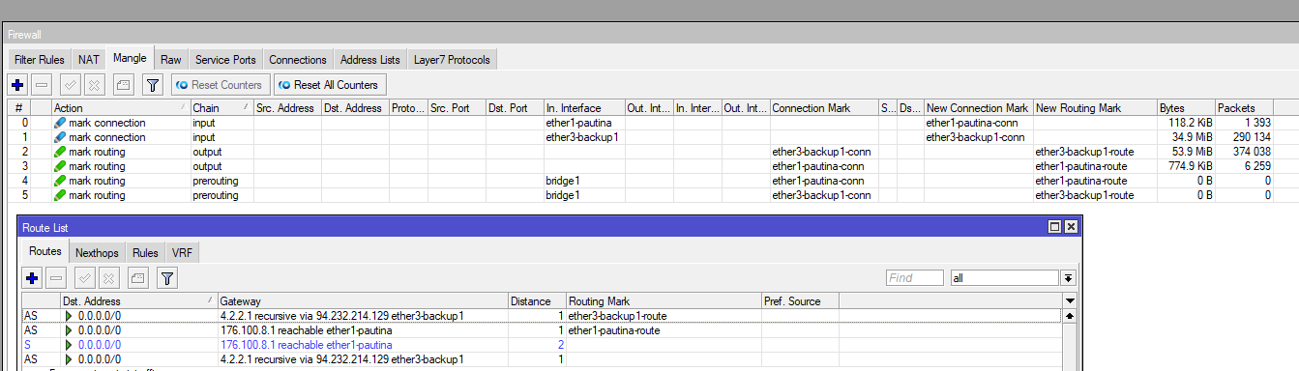Maximize the Route List window

click(1055, 226)
